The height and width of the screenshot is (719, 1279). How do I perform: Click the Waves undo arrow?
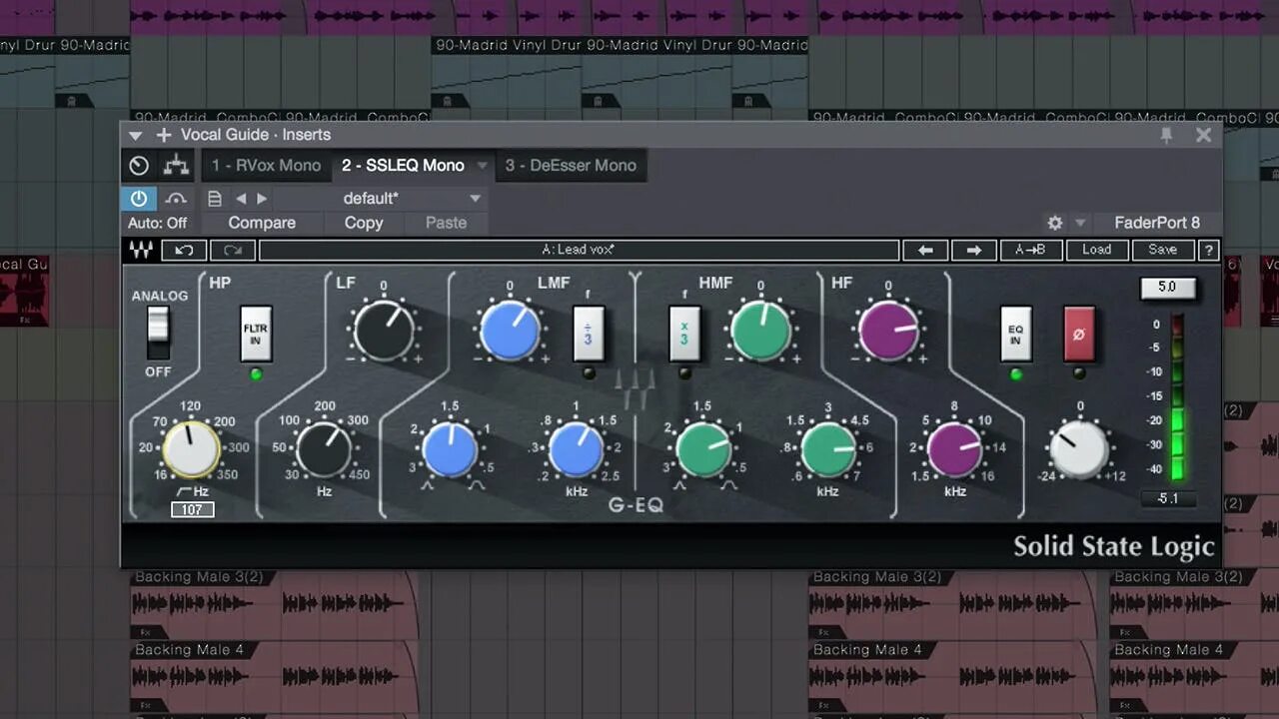tap(184, 250)
